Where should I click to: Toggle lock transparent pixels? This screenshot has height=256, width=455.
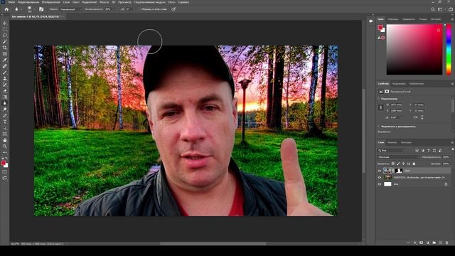[393, 164]
